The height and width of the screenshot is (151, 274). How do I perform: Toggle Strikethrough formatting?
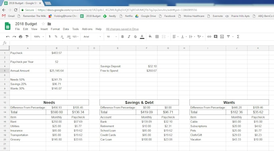pos(135,37)
